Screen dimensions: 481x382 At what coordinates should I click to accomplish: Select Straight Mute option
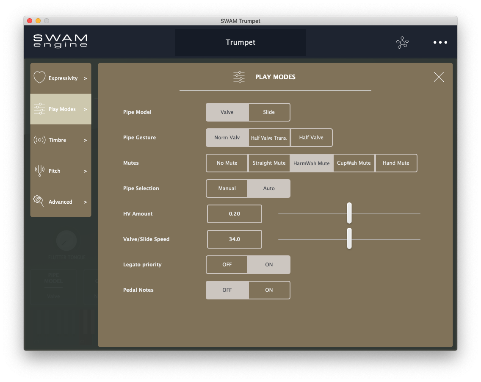click(x=269, y=163)
